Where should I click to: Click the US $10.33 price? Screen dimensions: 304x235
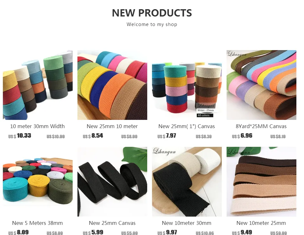click(20, 136)
